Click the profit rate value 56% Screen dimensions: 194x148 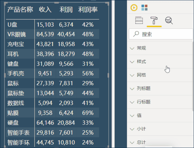click(88, 73)
